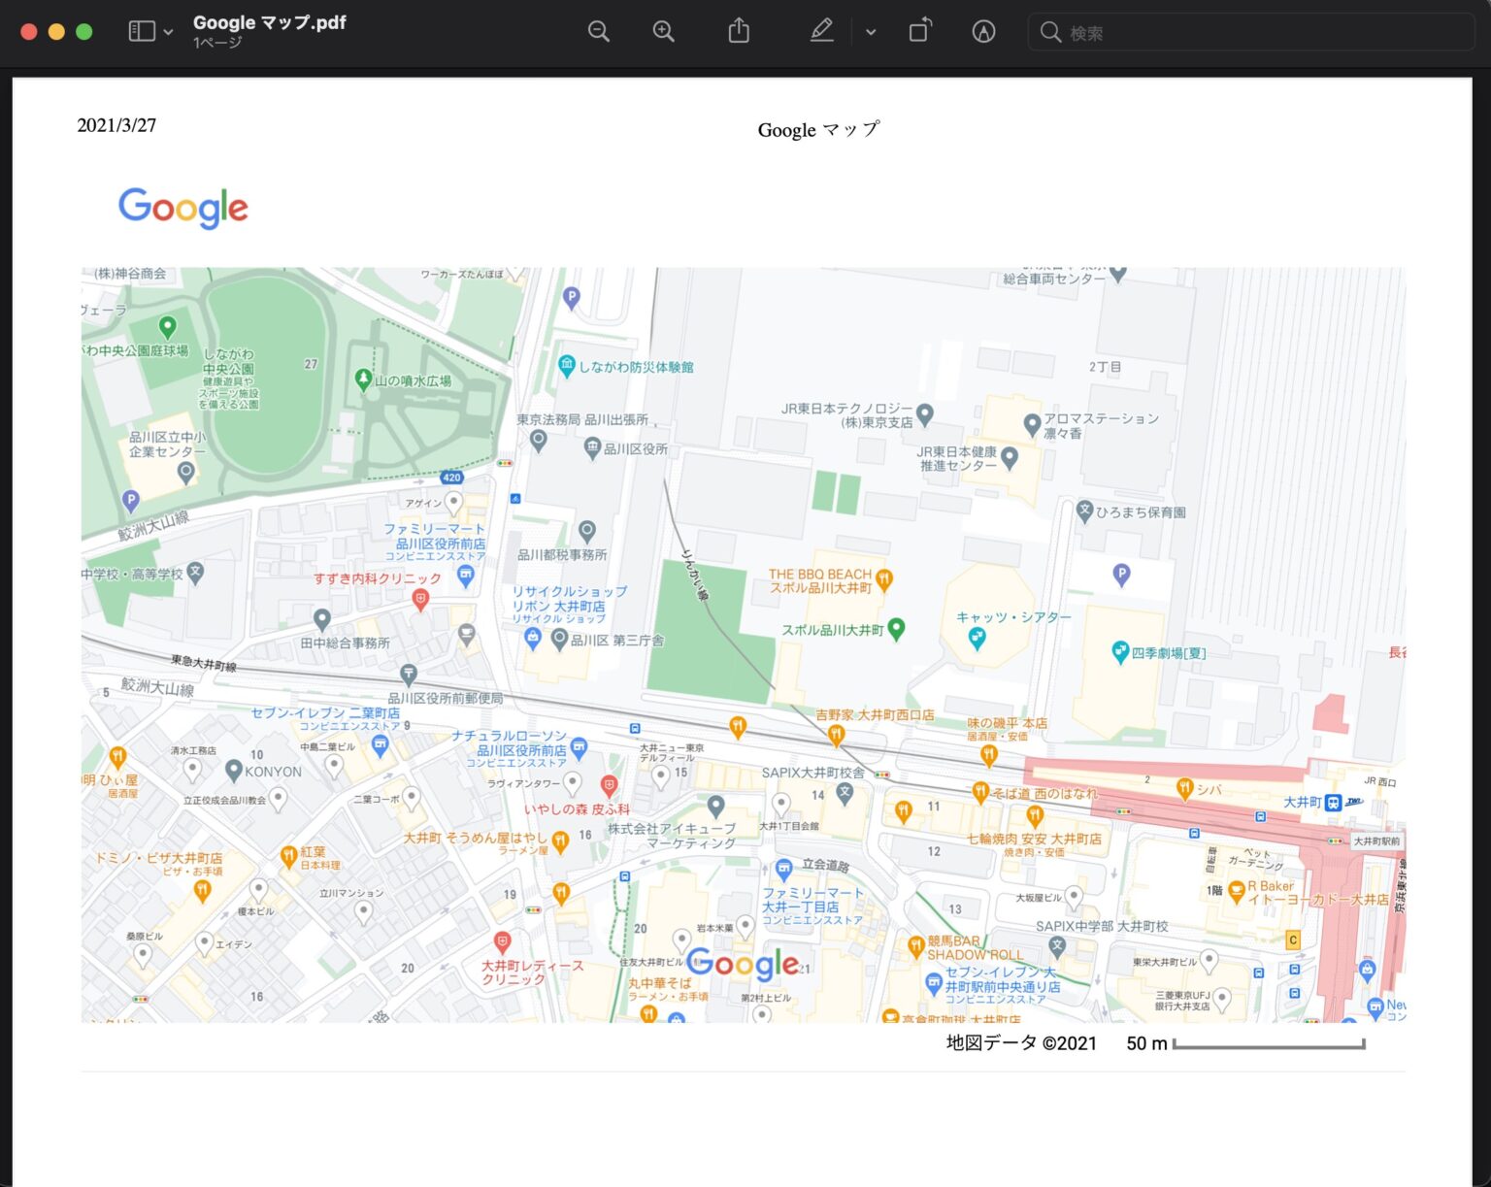Image resolution: width=1491 pixels, height=1187 pixels.
Task: Zoom in with the plus magnifier
Action: click(x=664, y=31)
